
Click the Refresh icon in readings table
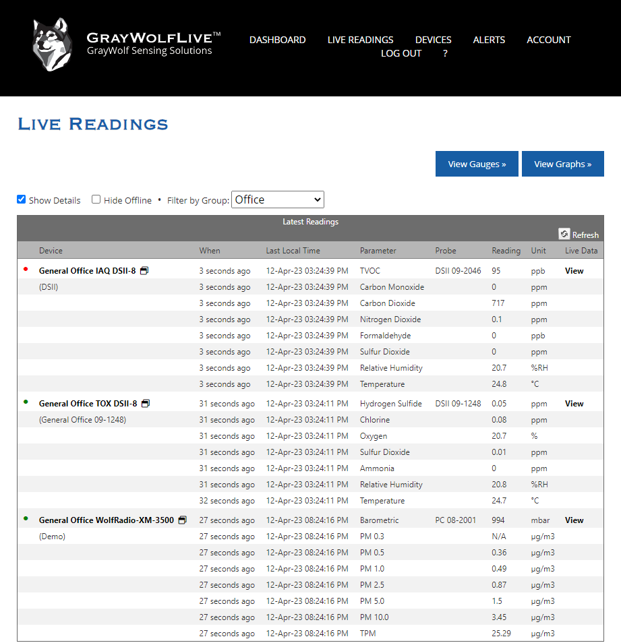564,234
